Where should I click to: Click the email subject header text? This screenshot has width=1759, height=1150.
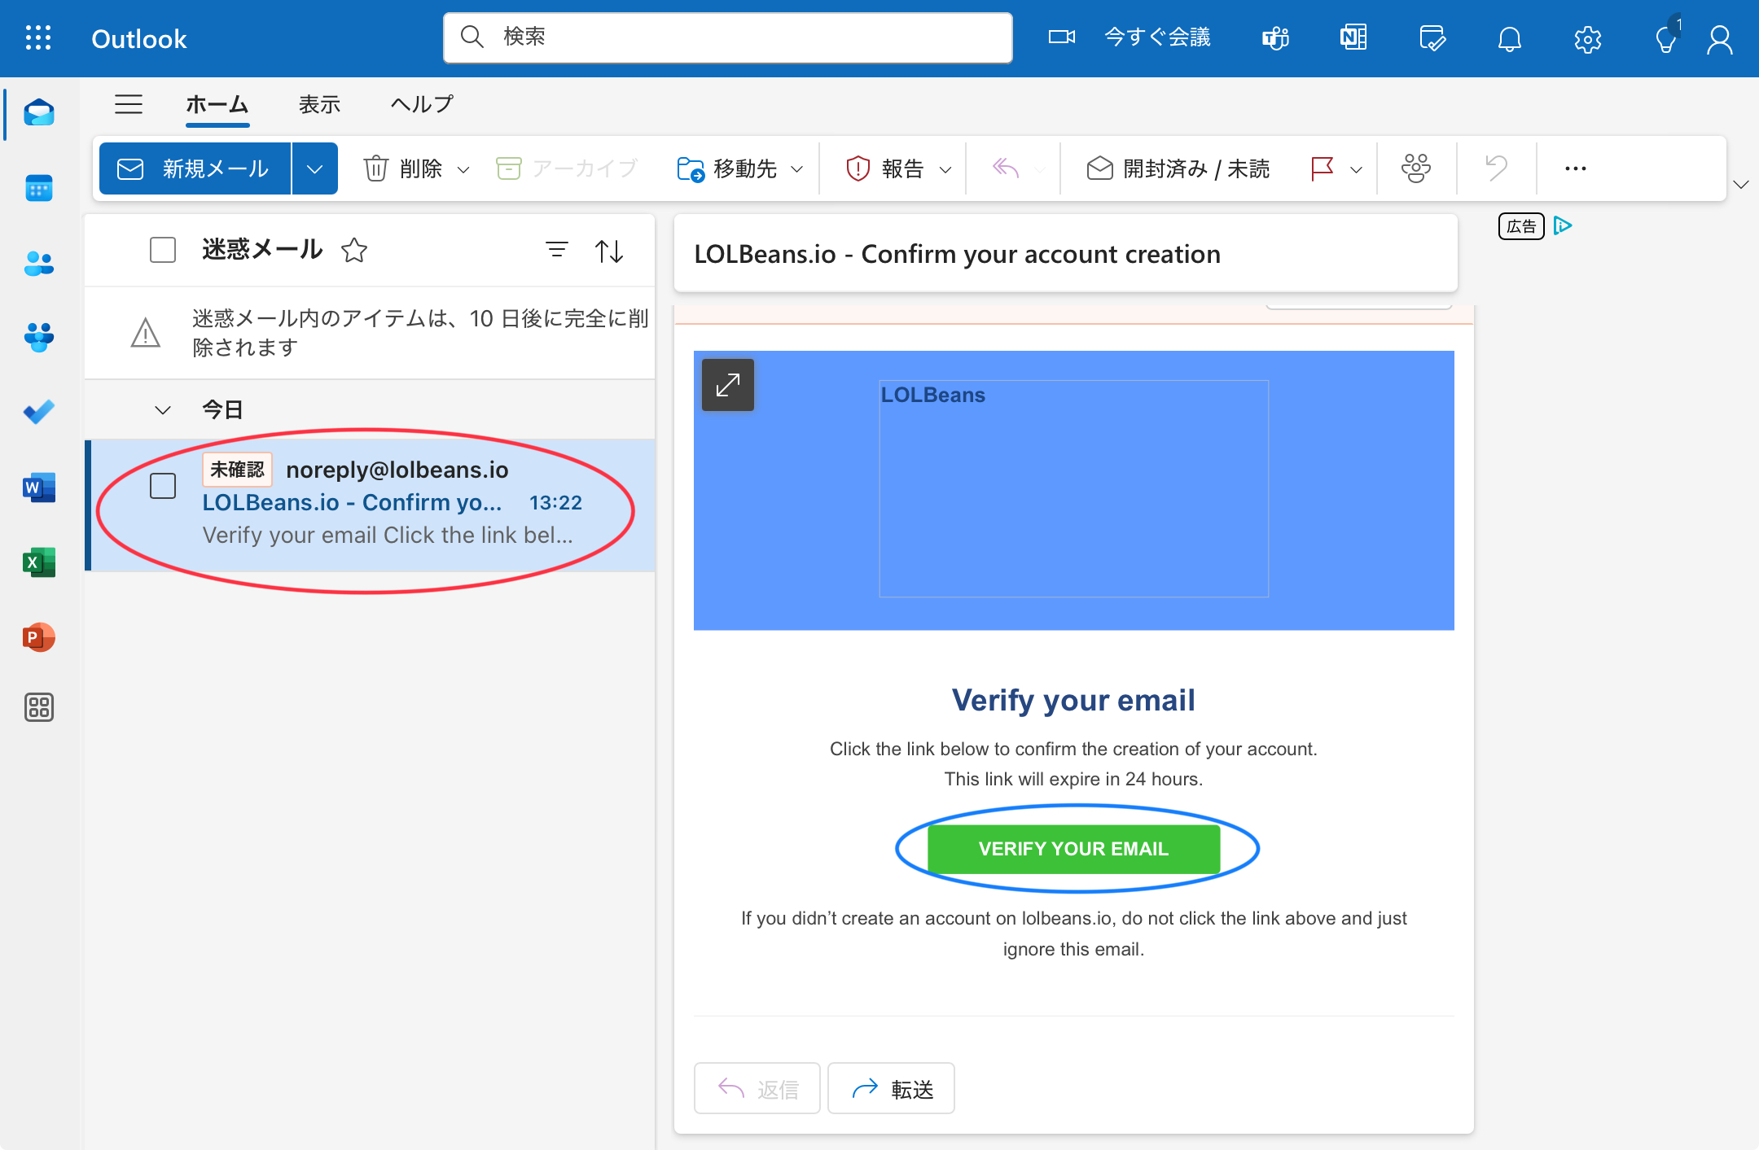957,254
